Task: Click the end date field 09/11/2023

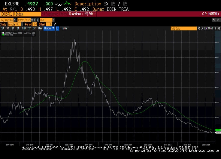Action: pyautogui.click(x=24, y=20)
